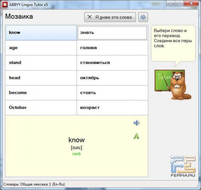Screen dimensions: 201x190
Task: Choose the translation 'знать'
Action: (112, 33)
